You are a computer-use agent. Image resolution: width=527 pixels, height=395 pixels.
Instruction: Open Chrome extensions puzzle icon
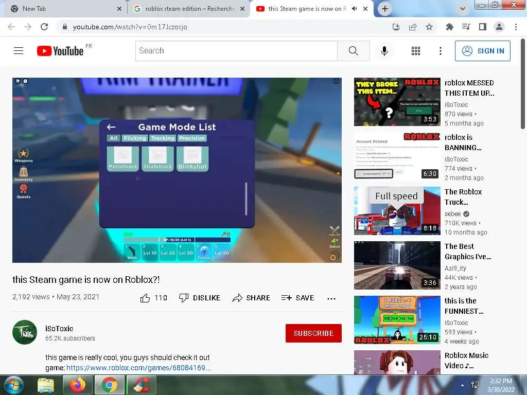click(449, 27)
